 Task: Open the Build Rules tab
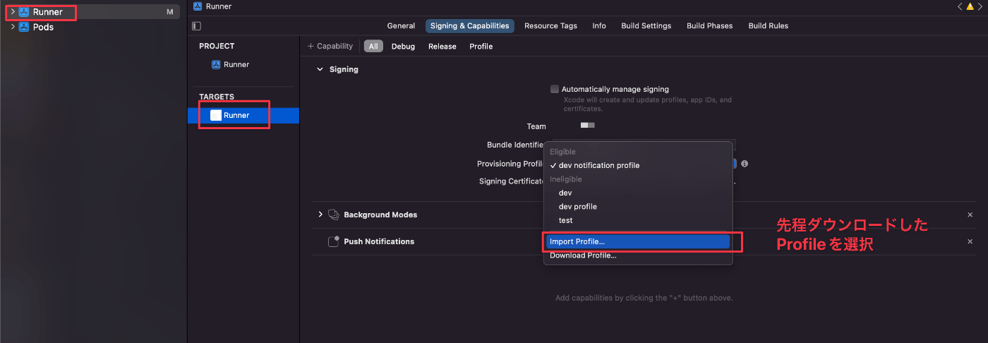pyautogui.click(x=768, y=26)
